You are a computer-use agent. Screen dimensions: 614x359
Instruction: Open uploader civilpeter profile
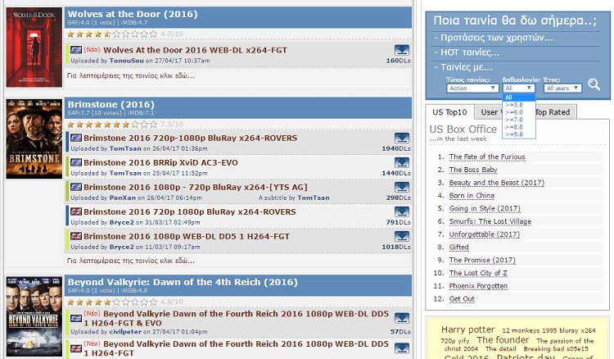pos(125,332)
